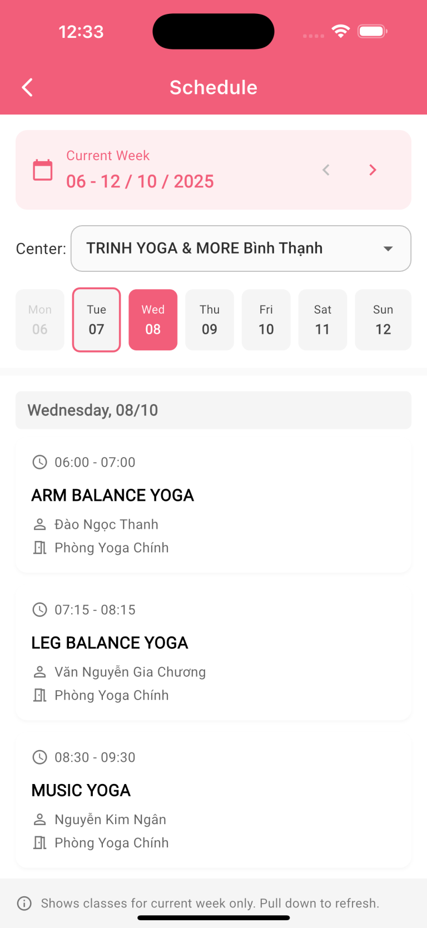This screenshot has height=928, width=427.
Task: Click the info icon in footer note
Action: coord(24,903)
